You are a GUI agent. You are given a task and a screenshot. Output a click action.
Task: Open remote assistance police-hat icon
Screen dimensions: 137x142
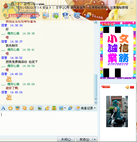65,15
